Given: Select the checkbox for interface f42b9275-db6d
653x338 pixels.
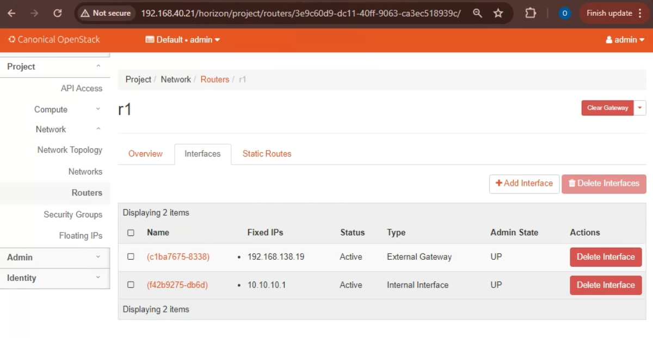Looking at the screenshot, I should tap(131, 285).
